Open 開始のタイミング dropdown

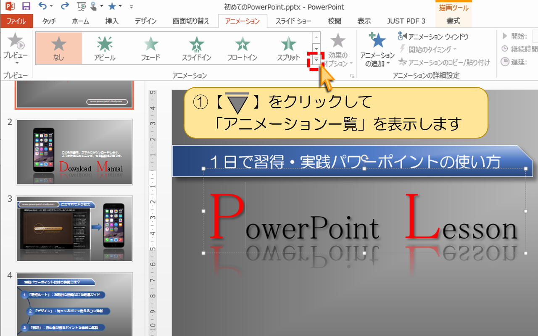pyautogui.click(x=427, y=49)
